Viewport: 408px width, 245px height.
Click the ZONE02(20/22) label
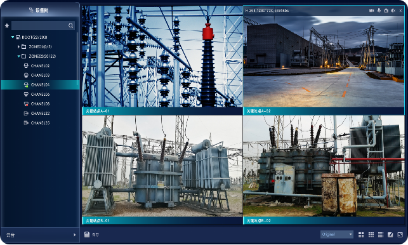[x=42, y=56]
